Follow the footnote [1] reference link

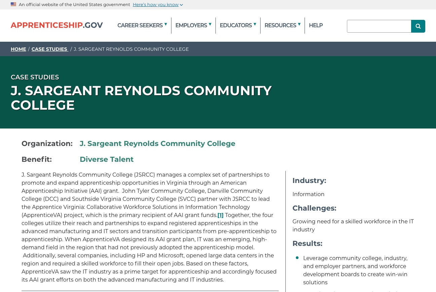tap(221, 215)
